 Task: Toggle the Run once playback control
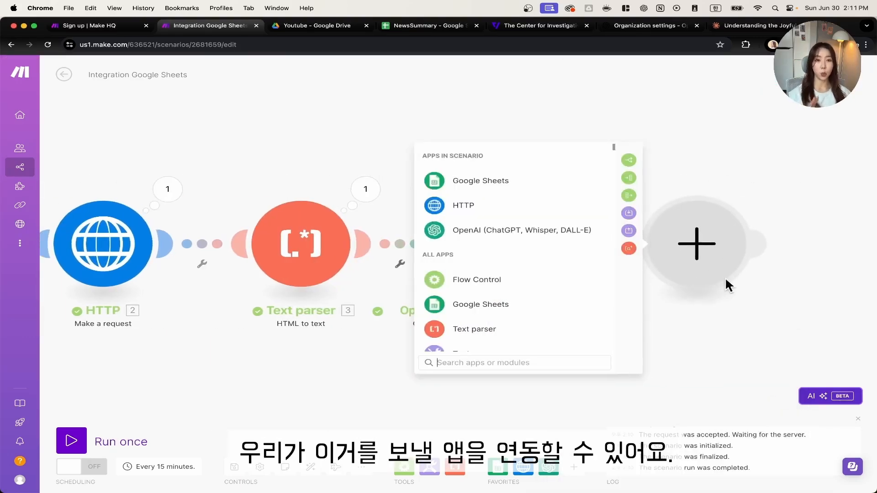tap(71, 441)
